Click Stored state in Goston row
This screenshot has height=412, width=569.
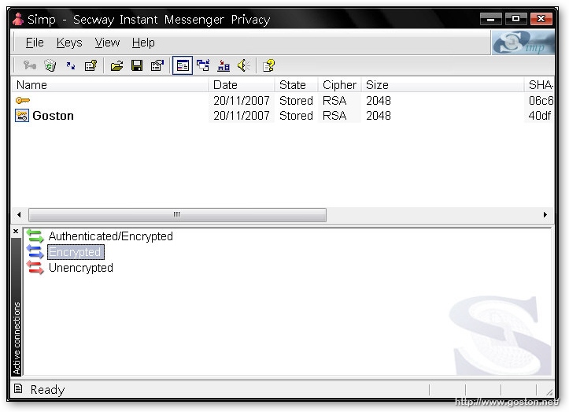click(x=296, y=116)
